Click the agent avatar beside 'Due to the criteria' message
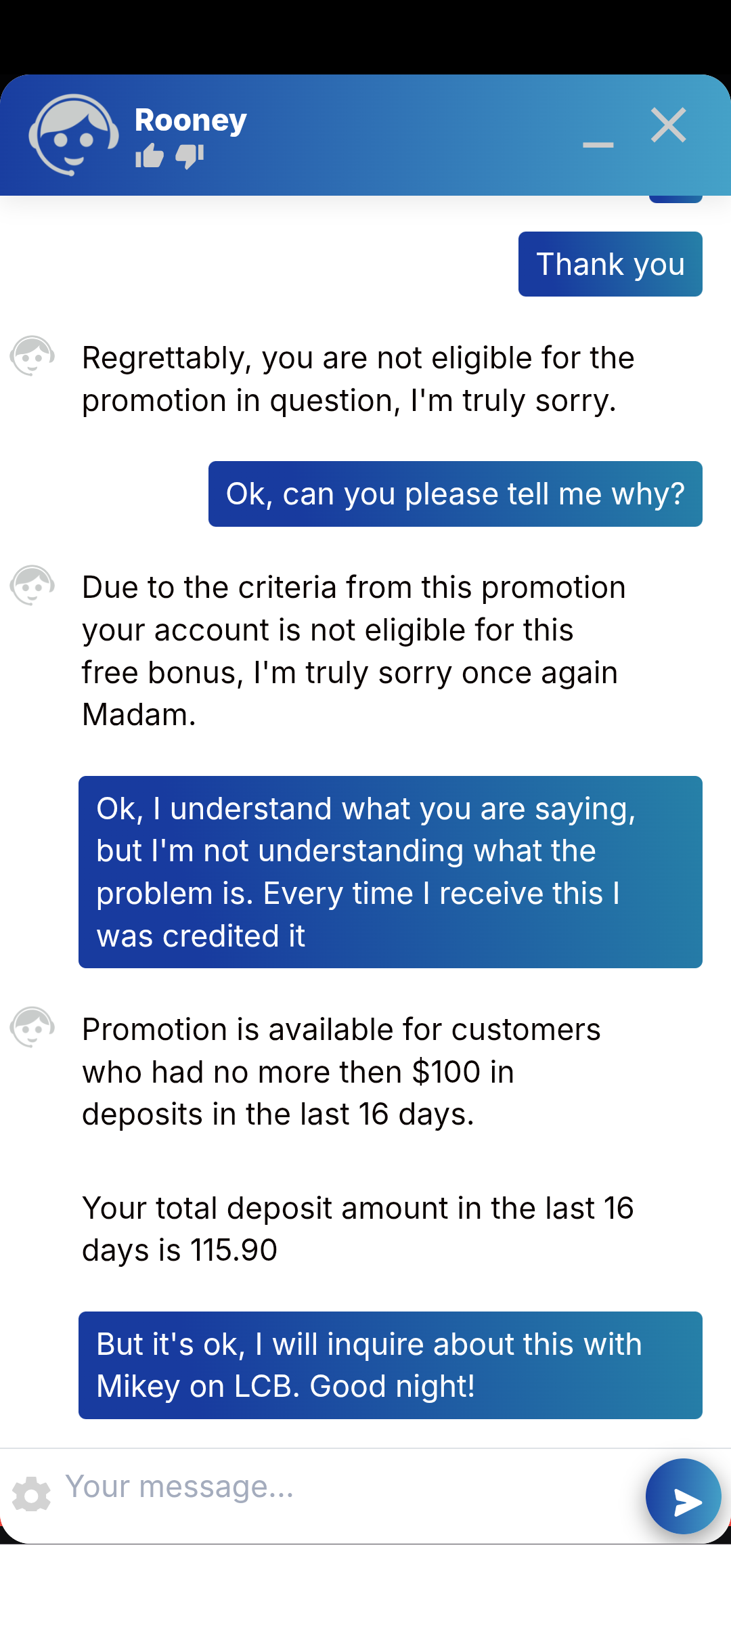Viewport: 731px width, 1625px height. [32, 586]
